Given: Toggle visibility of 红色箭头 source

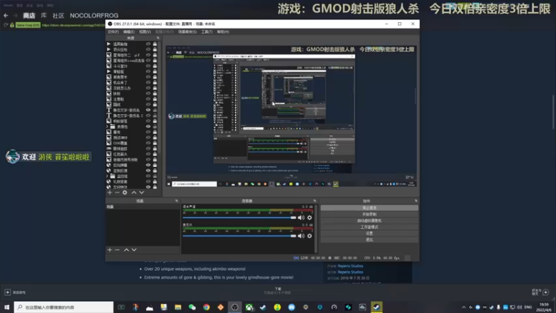Looking at the screenshot, I should coord(148,154).
